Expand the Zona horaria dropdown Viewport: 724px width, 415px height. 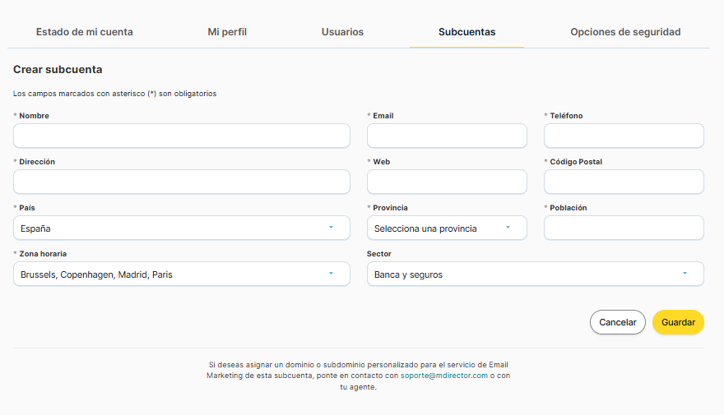point(182,274)
